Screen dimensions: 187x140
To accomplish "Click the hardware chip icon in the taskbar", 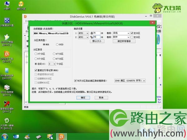I will [x=39, y=137].
